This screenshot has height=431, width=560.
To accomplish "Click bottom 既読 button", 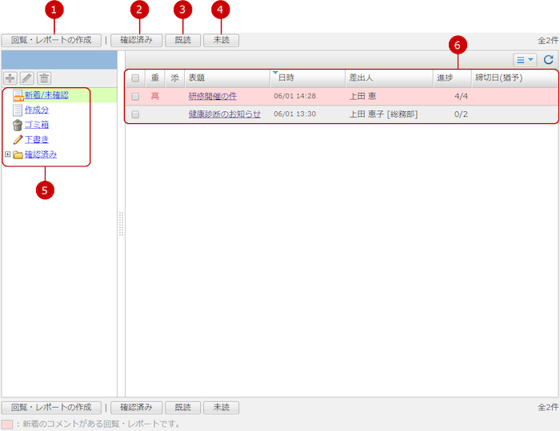I will (x=183, y=408).
